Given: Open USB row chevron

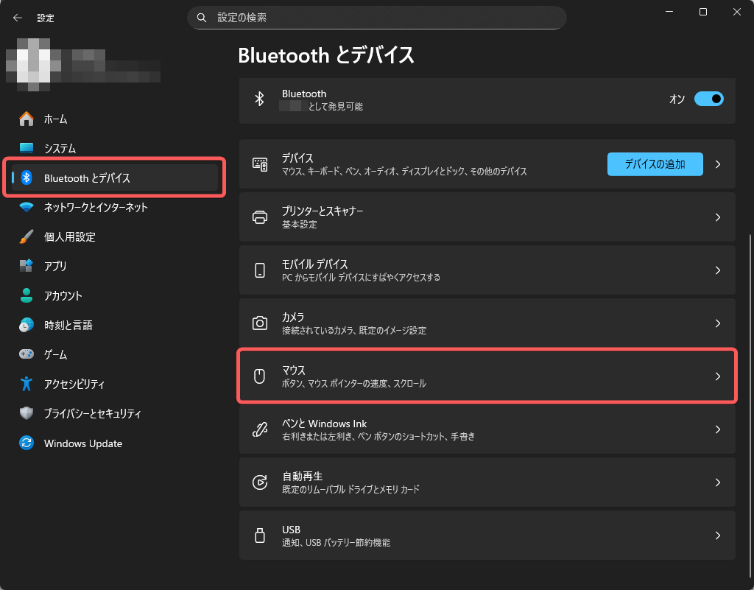Looking at the screenshot, I should 718,535.
